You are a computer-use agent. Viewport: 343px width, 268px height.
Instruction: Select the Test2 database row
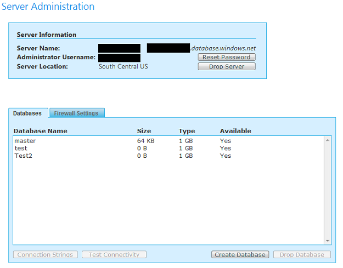coord(168,156)
